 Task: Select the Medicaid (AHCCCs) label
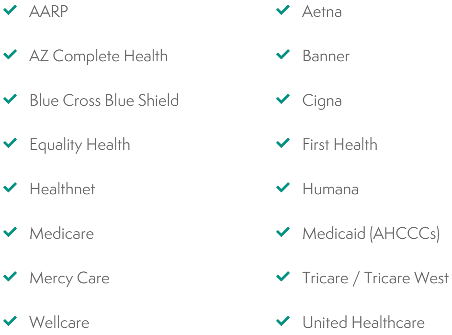click(x=371, y=234)
